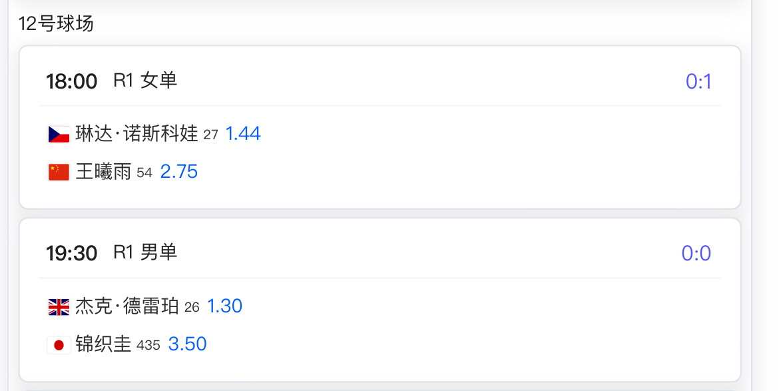The width and height of the screenshot is (779, 391).
Task: Click the R1 女单 round label
Action: [145, 81]
